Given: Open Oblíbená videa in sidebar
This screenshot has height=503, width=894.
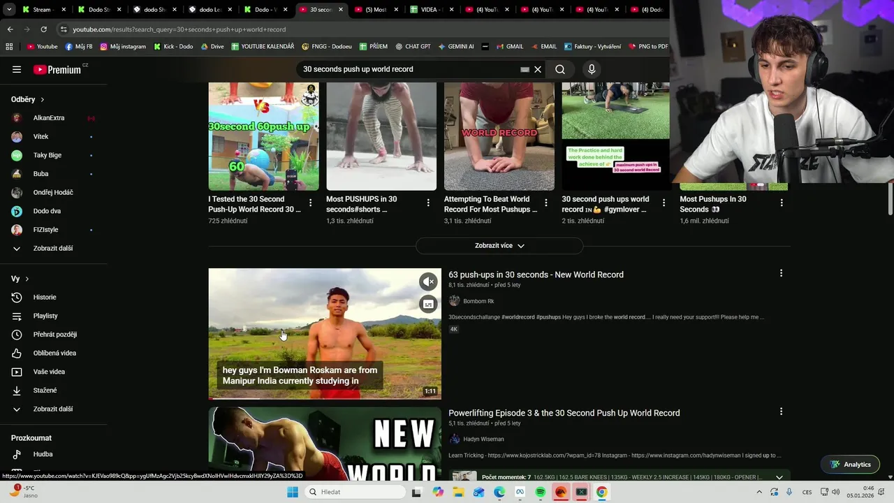Looking at the screenshot, I should tap(53, 353).
